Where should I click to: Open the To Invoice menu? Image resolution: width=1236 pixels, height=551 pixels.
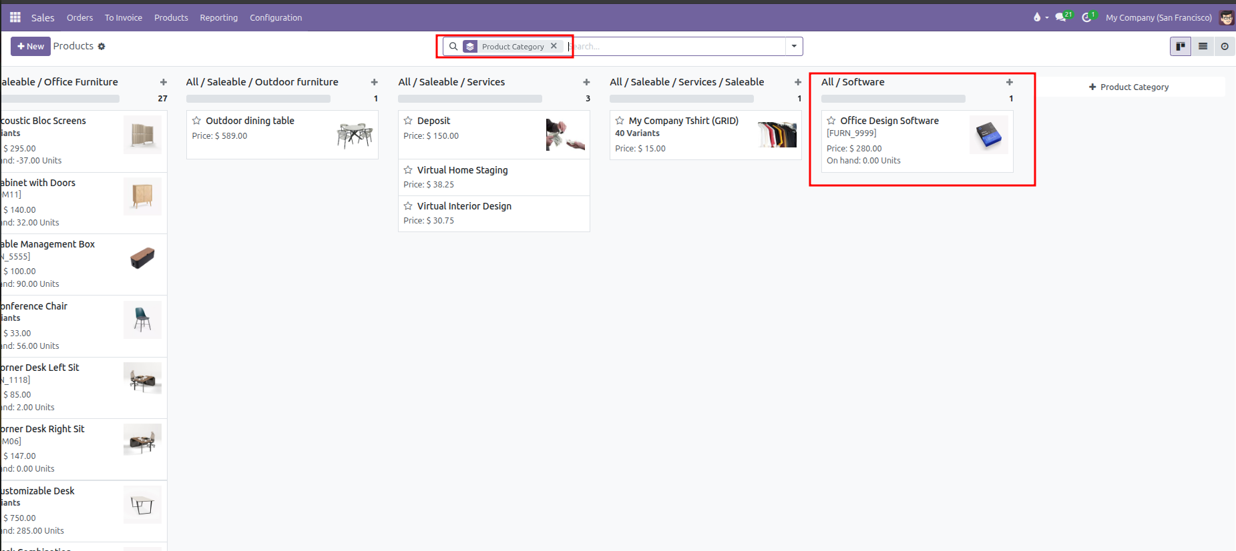point(124,18)
